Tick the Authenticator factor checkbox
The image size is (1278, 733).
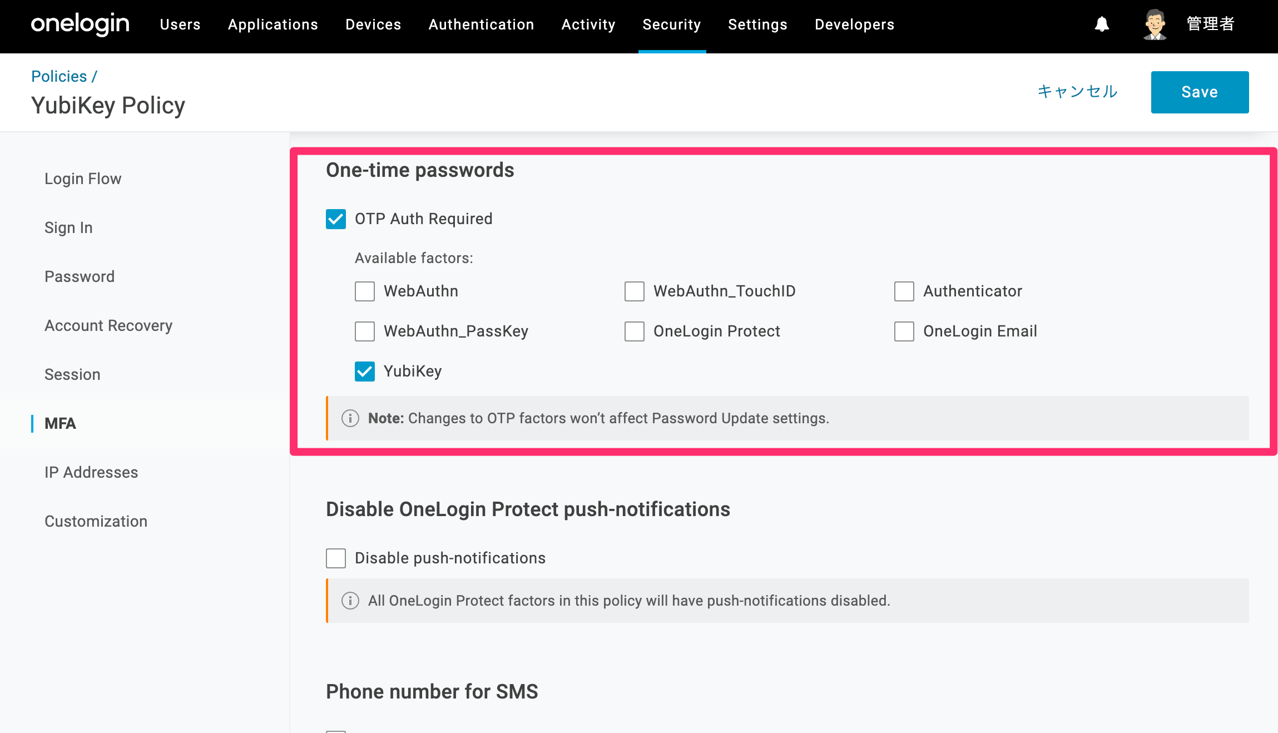[904, 291]
